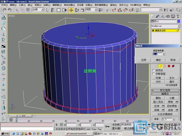
Task: Switch to the Utilities hammer tab
Action: click(178, 16)
